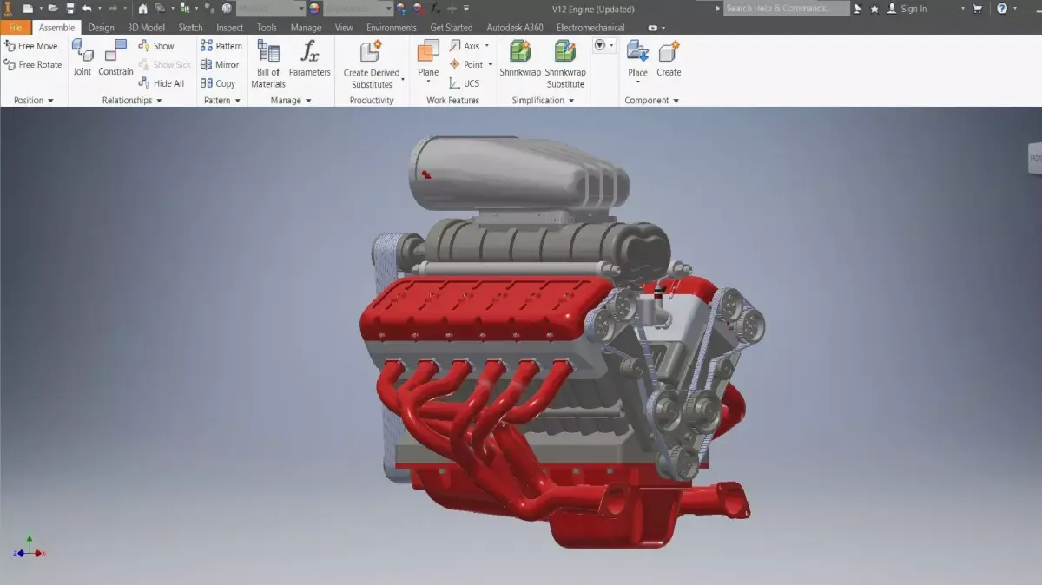Click the New file icon
This screenshot has height=585, width=1042.
[28, 9]
